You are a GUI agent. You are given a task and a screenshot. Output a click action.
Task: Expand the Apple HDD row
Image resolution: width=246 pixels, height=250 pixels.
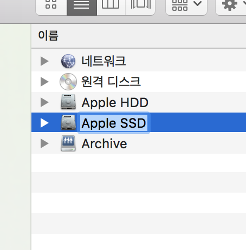(44, 102)
